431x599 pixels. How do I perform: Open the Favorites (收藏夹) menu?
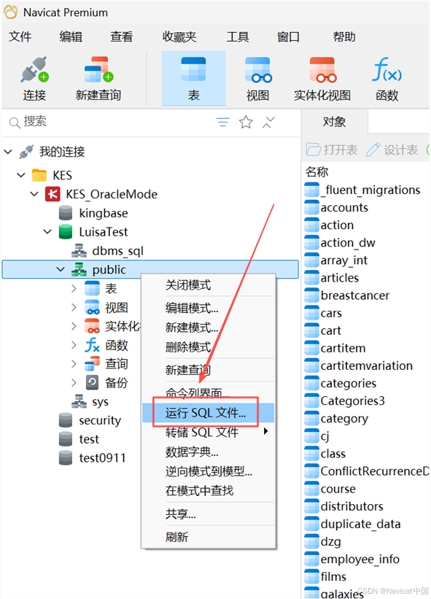tap(179, 36)
